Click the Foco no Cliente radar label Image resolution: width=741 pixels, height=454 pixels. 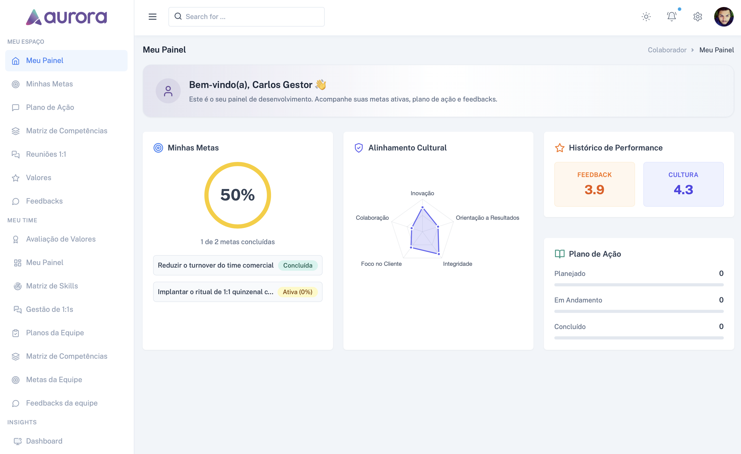(381, 264)
